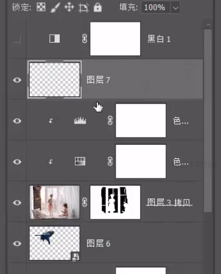Toggle mask link on 黑白 1 layer
This screenshot has width=221, height=274.
[85, 38]
